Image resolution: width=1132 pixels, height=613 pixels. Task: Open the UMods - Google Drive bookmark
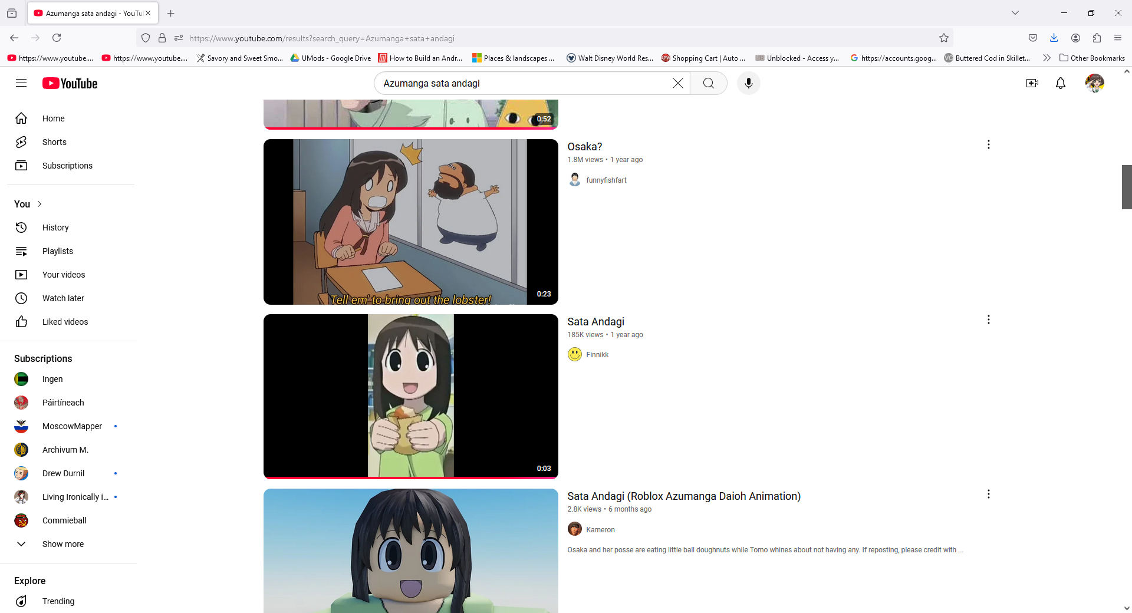pyautogui.click(x=331, y=58)
